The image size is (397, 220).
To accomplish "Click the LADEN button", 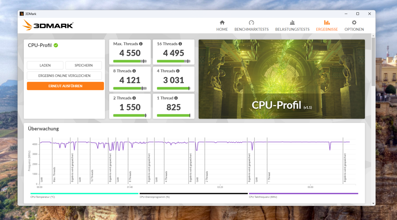I will coord(45,65).
